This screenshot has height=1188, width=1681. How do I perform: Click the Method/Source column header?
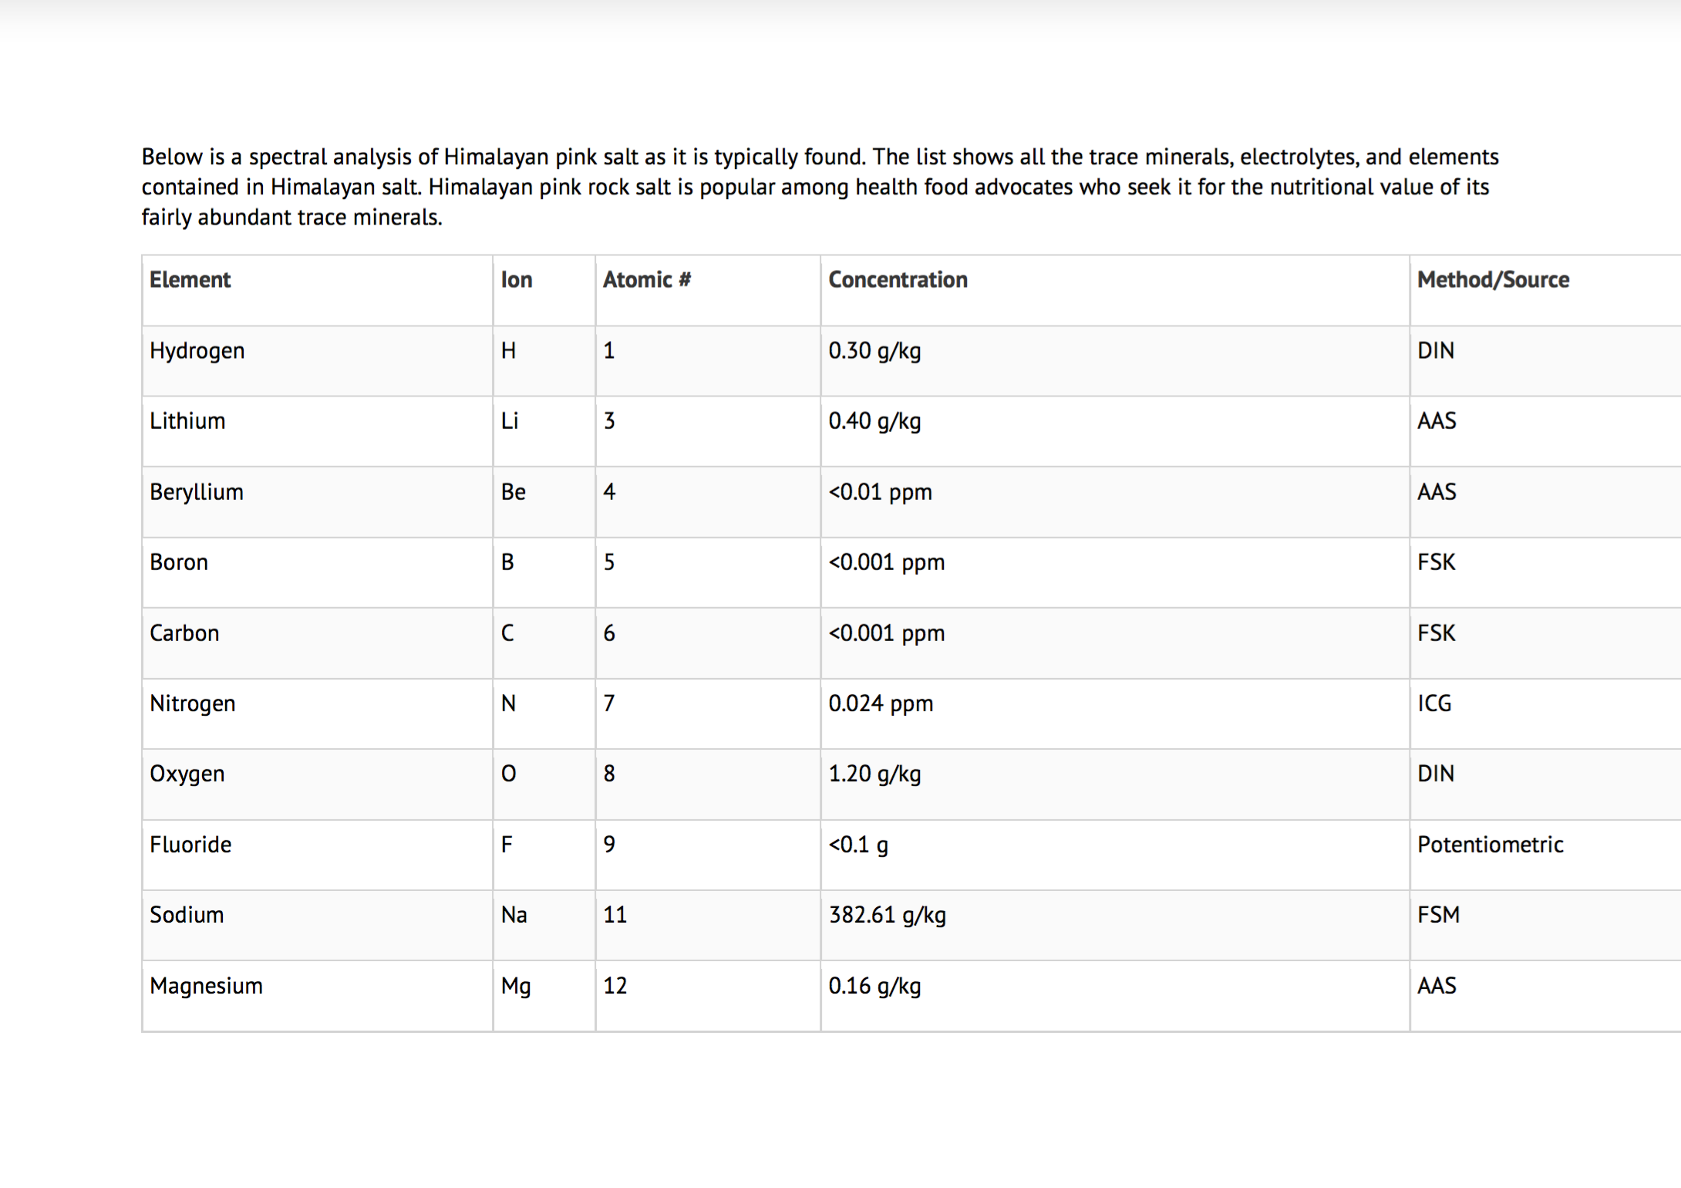click(1493, 280)
